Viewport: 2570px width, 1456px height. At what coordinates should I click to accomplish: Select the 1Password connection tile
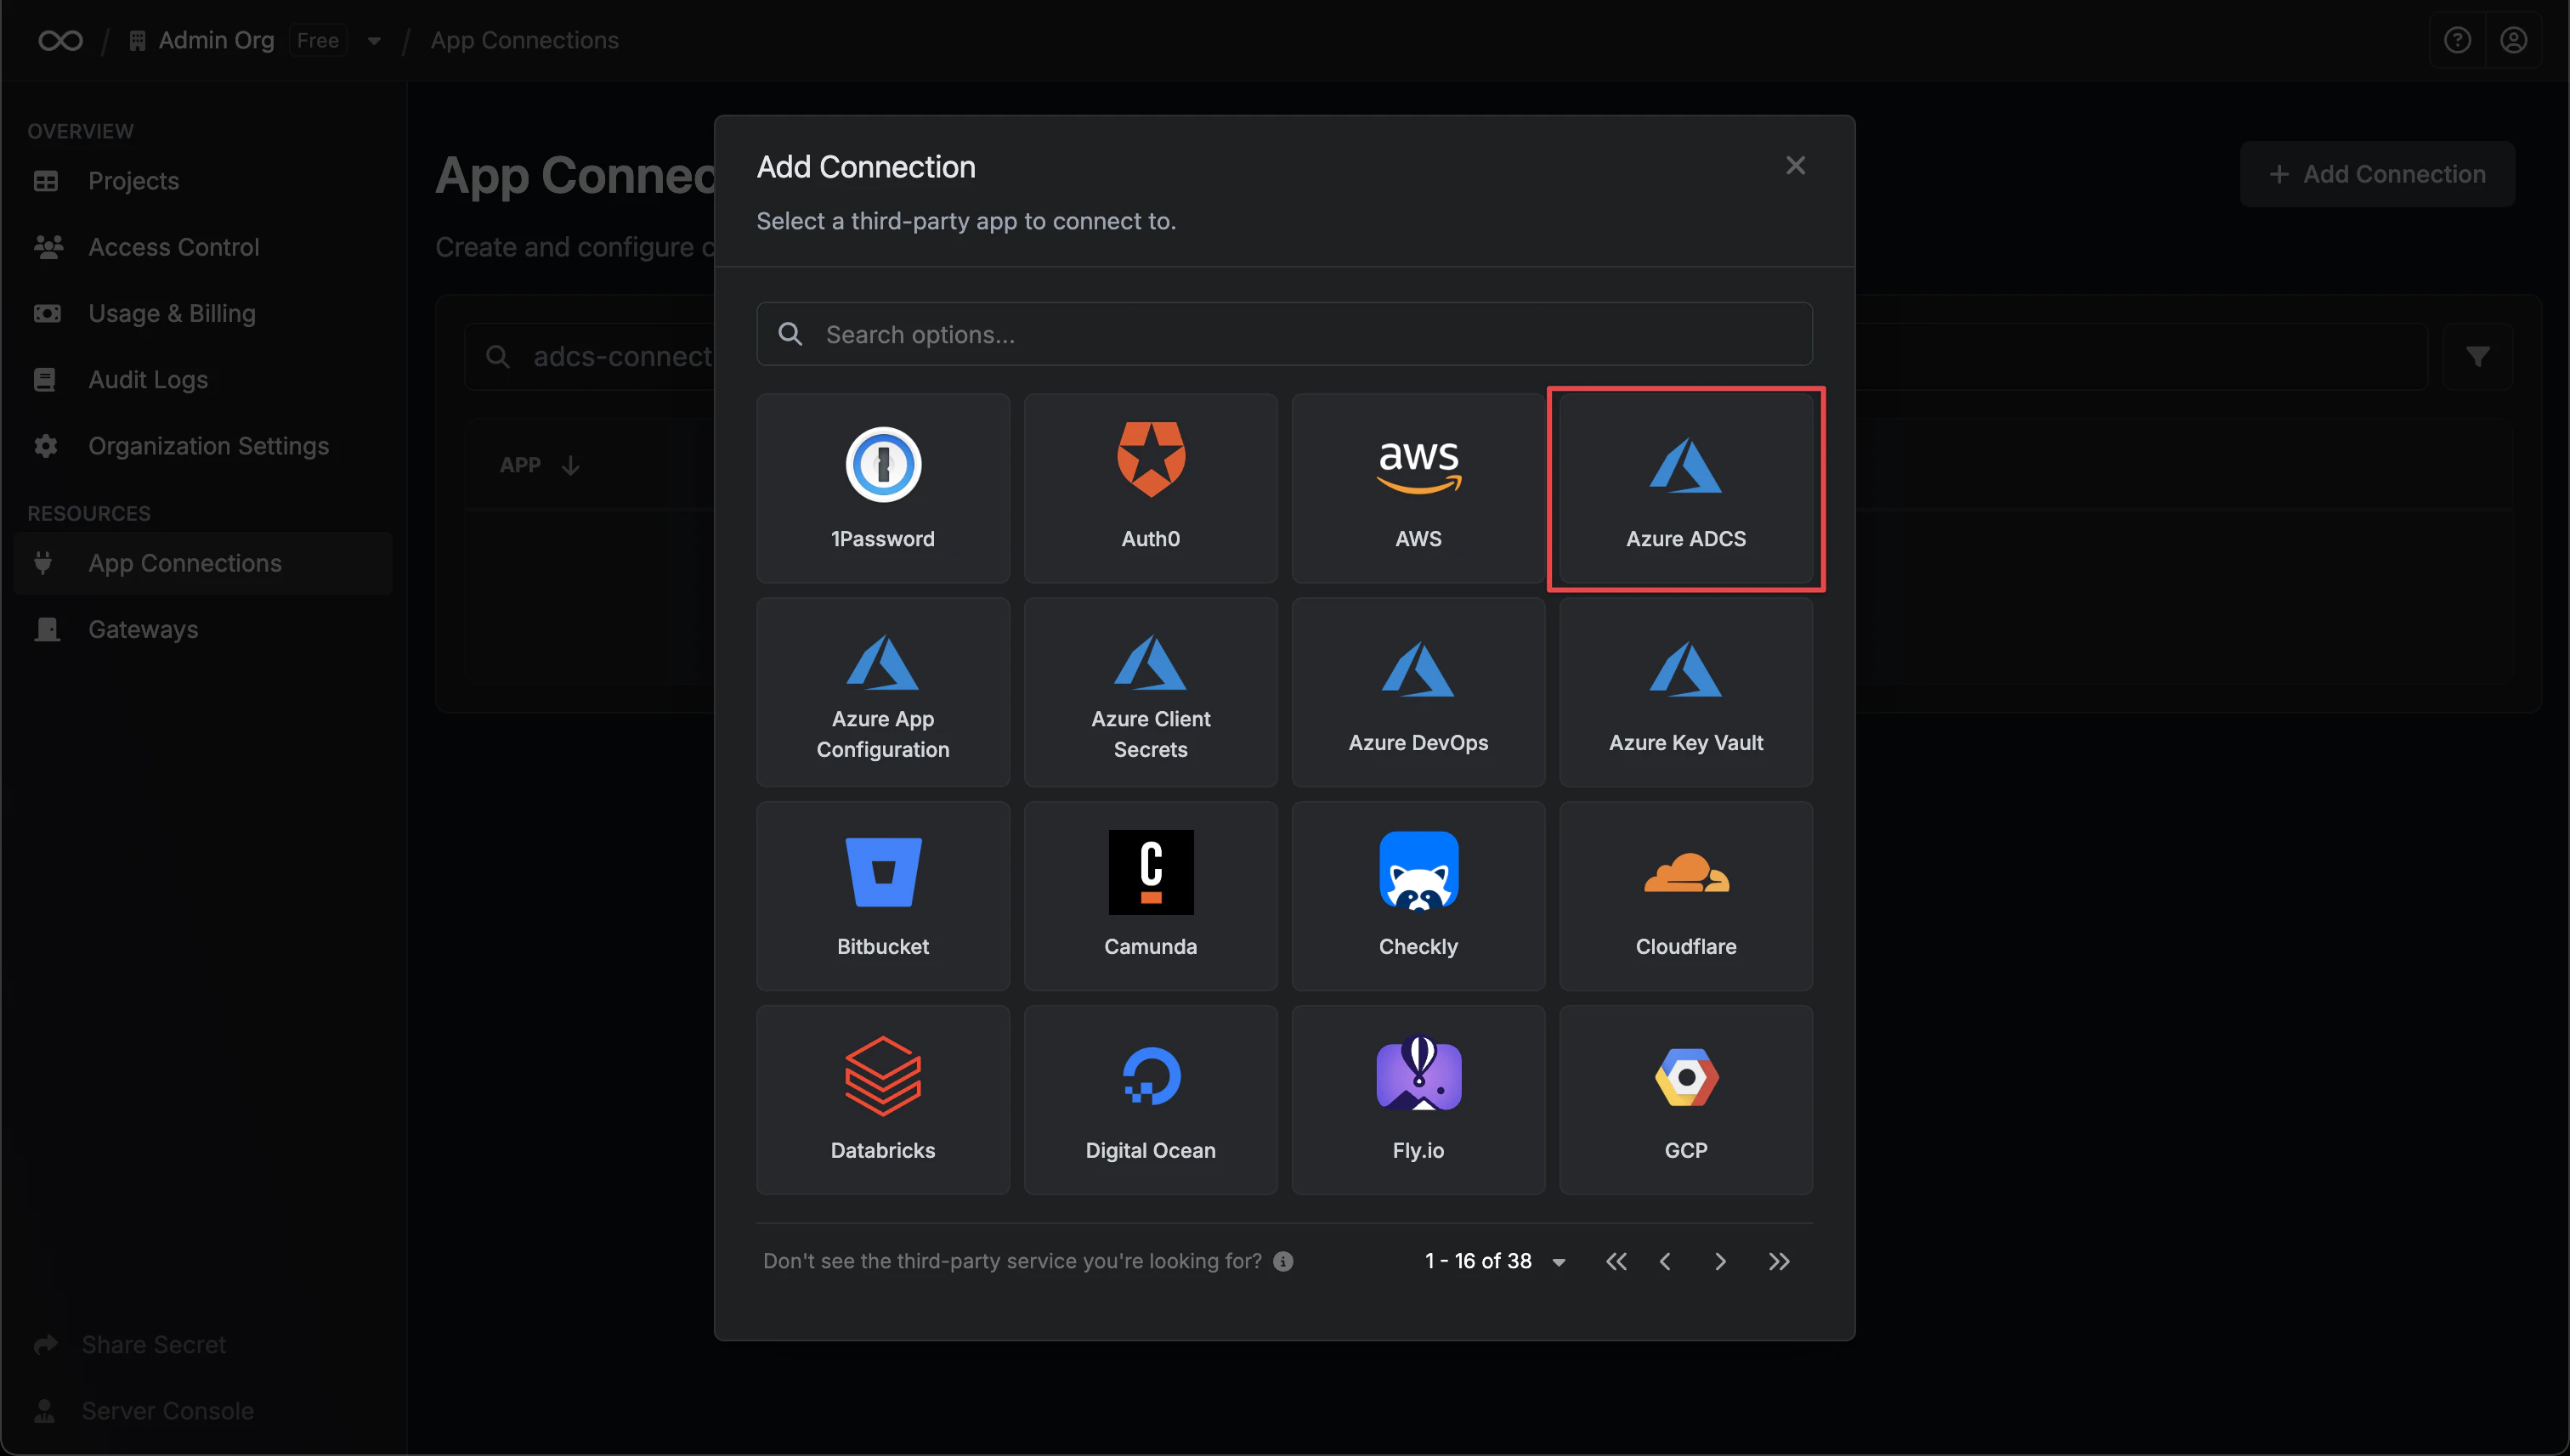coord(882,487)
